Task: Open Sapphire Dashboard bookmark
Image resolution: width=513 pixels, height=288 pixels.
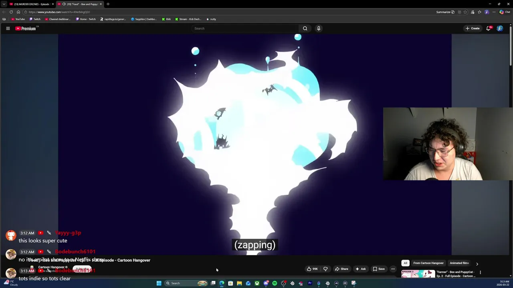Action: pos(144,19)
